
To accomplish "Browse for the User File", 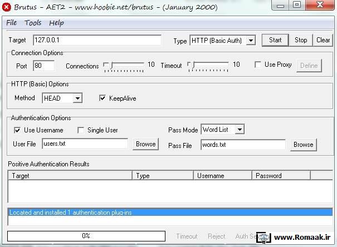I will [145, 144].
